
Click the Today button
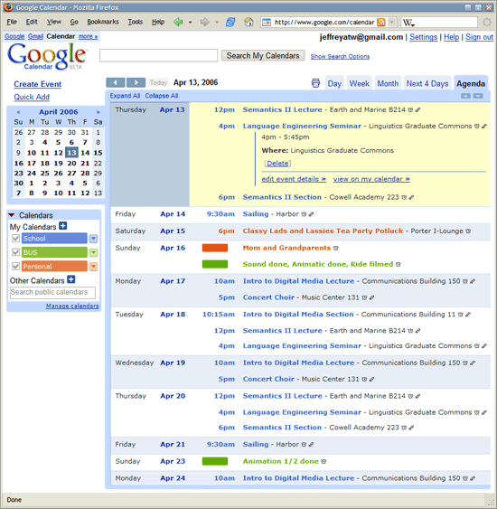click(x=158, y=82)
